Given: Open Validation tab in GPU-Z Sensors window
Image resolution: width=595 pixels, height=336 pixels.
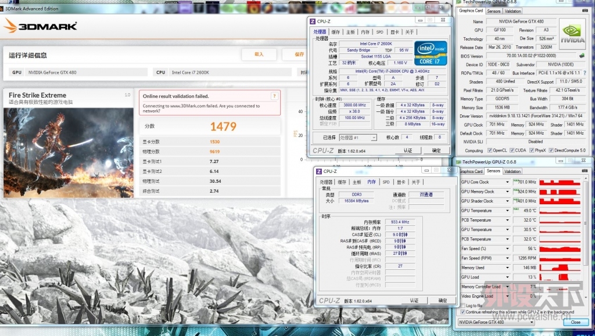Looking at the screenshot, I should click(x=512, y=171).
